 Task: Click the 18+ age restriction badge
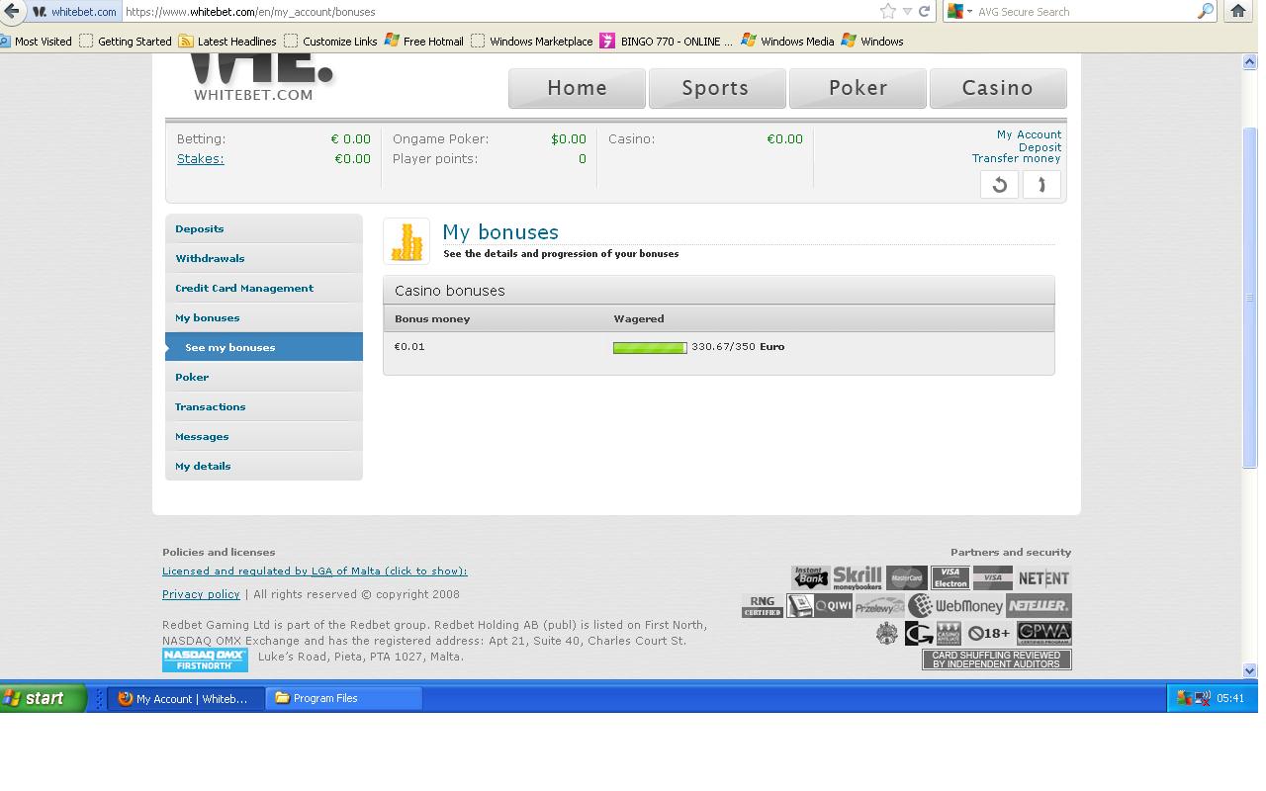coord(989,633)
